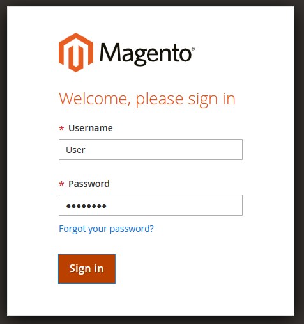Click the red asterisk beside Username

click(61, 128)
